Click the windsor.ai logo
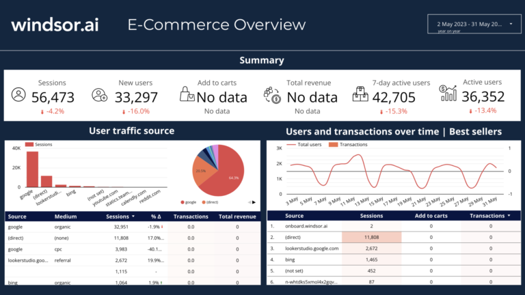525x295 pixels. (x=55, y=25)
